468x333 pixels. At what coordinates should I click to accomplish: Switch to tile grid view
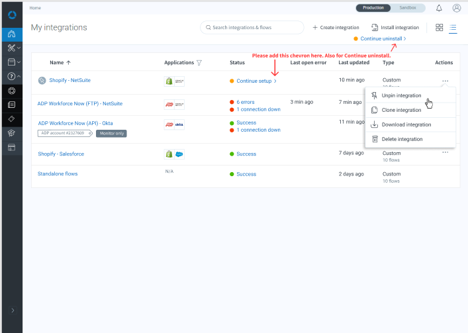[x=440, y=28]
